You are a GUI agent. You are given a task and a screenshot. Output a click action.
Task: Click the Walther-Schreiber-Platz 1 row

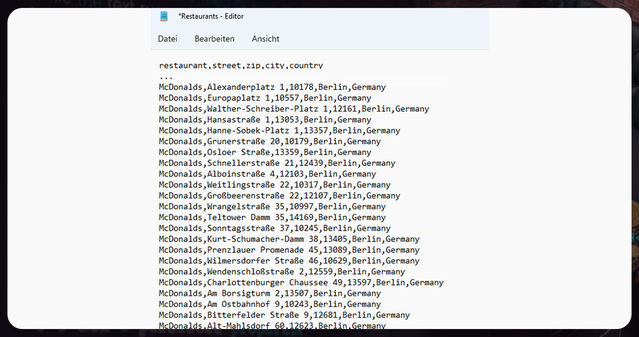click(293, 109)
